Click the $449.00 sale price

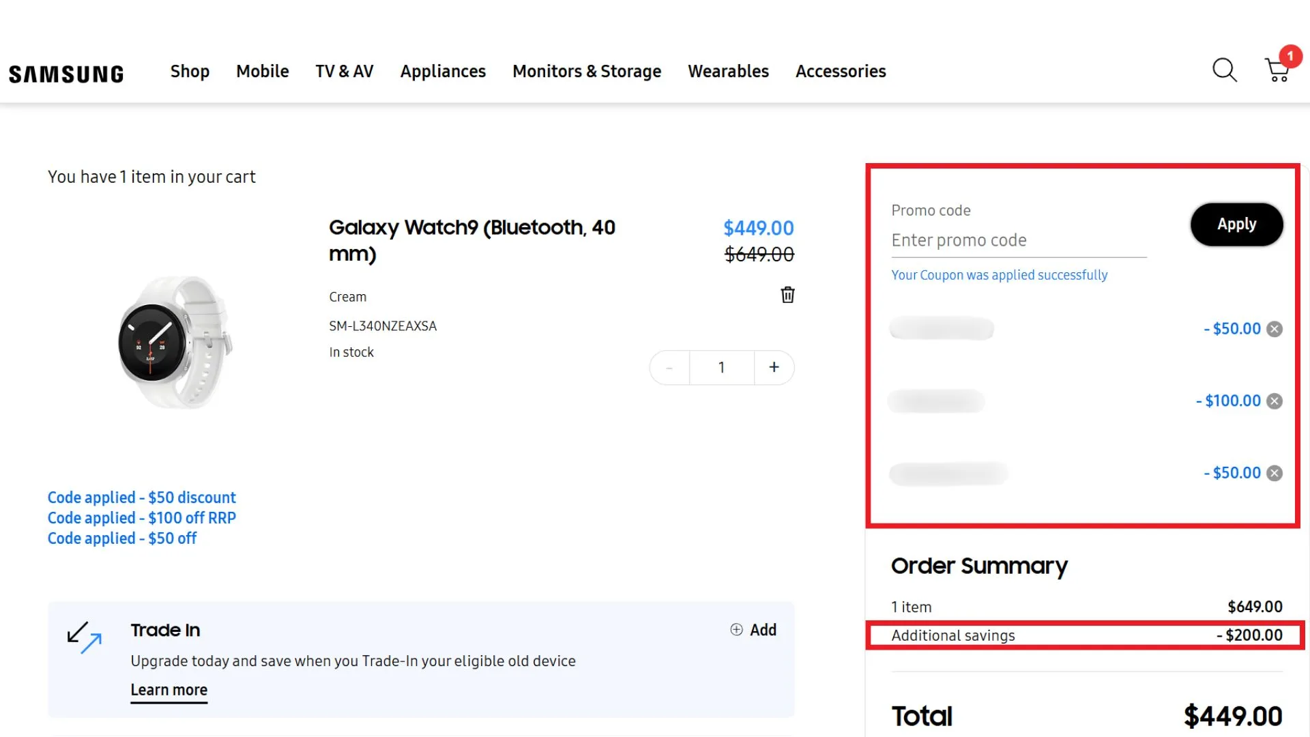758,228
